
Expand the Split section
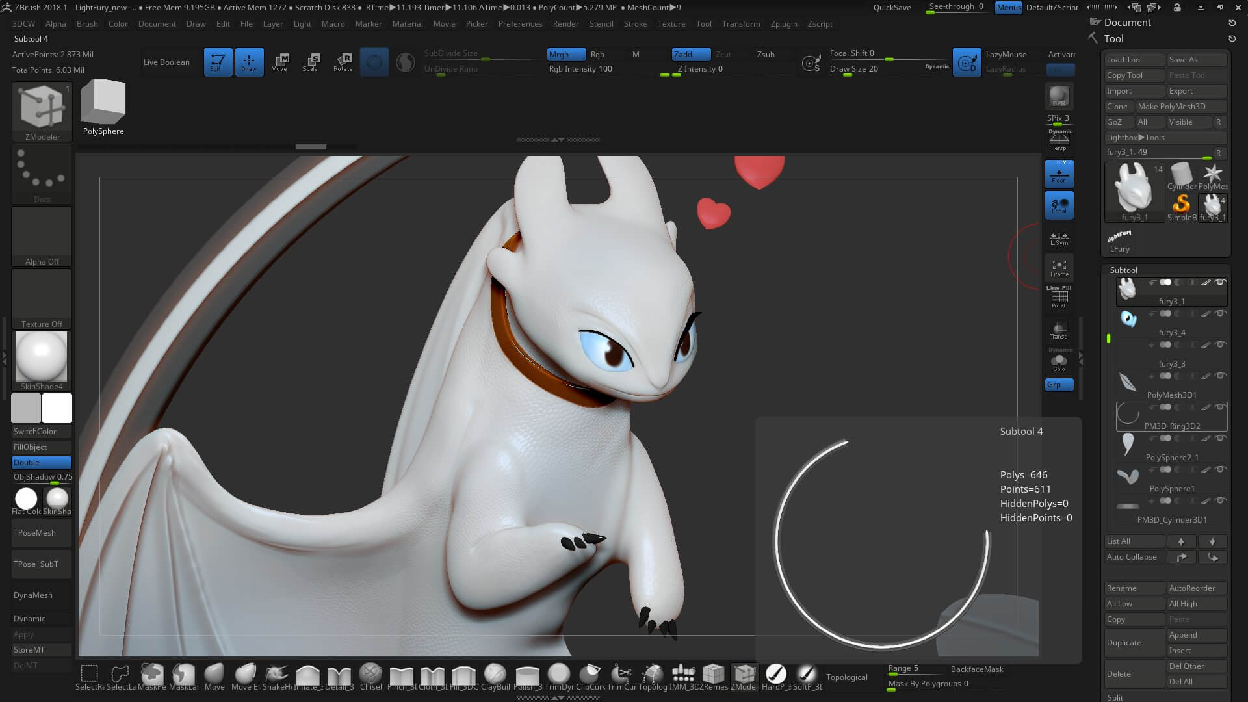click(1115, 697)
